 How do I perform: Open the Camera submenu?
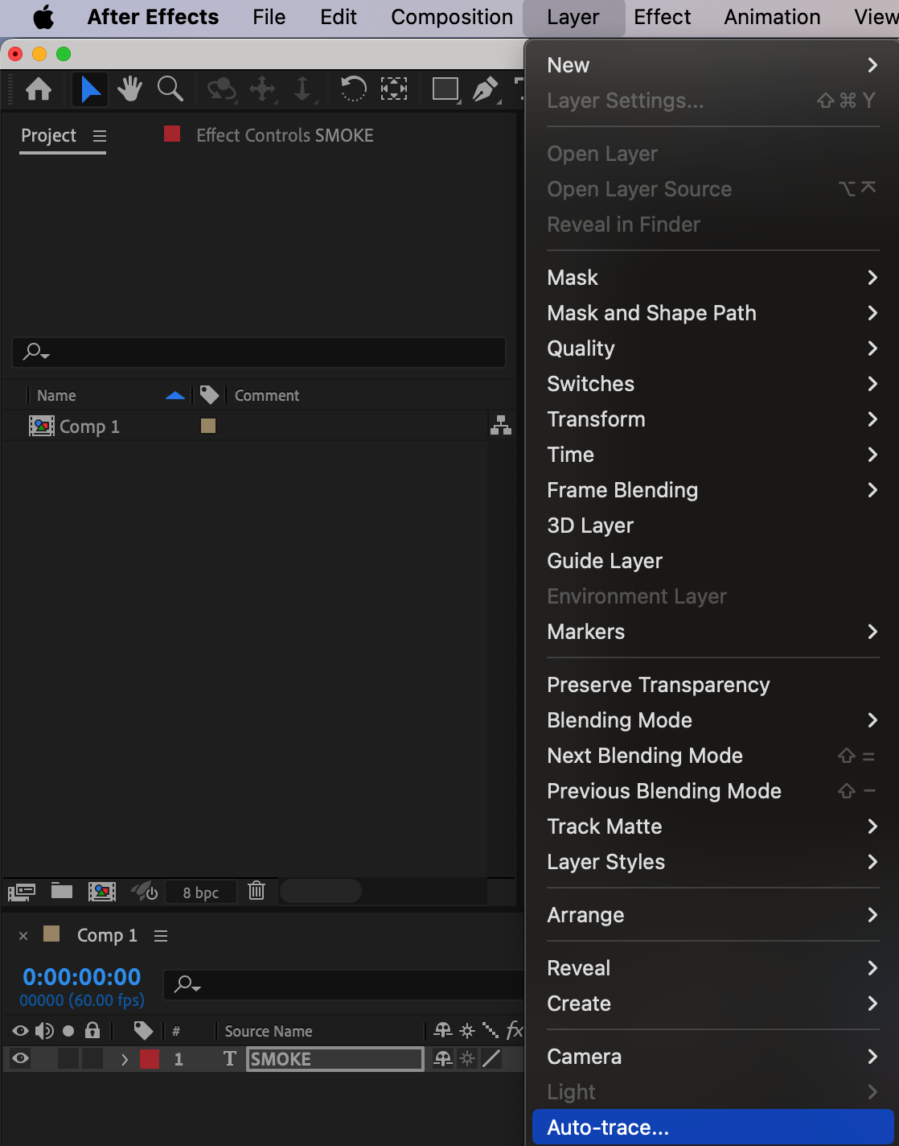pos(712,1057)
